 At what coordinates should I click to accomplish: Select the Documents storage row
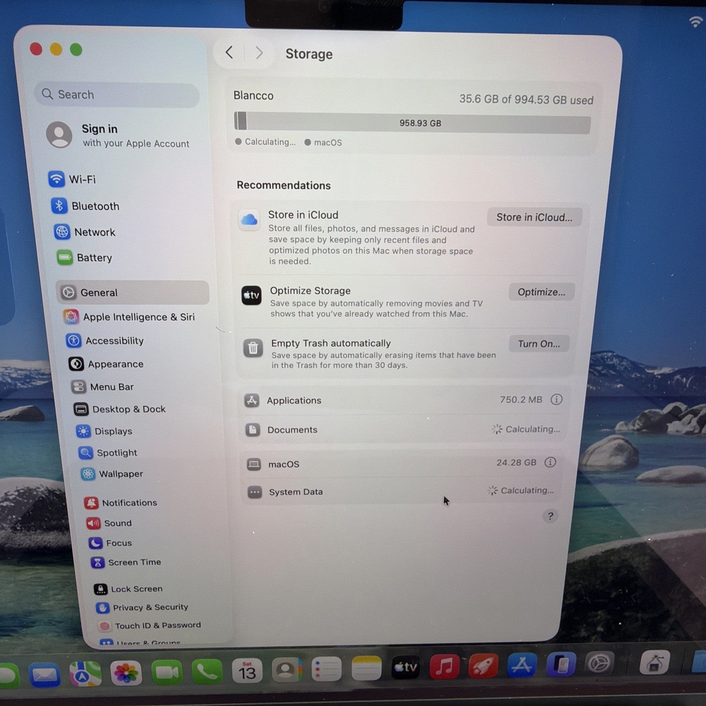(x=402, y=429)
